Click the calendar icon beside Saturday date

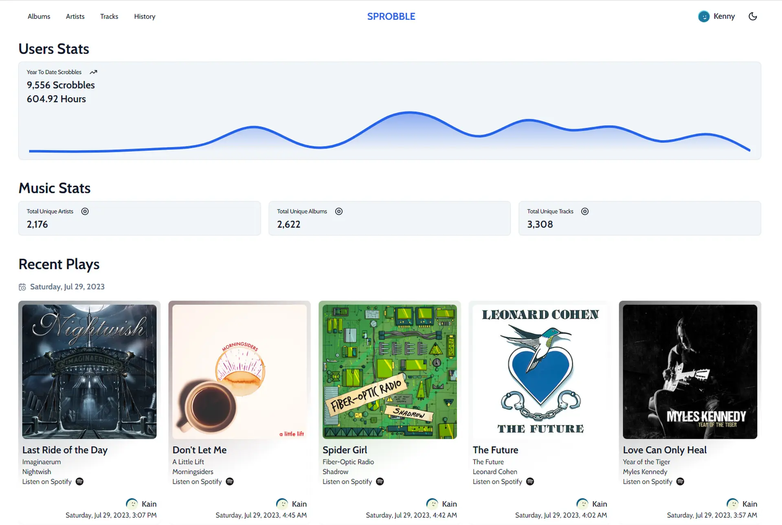(22, 287)
